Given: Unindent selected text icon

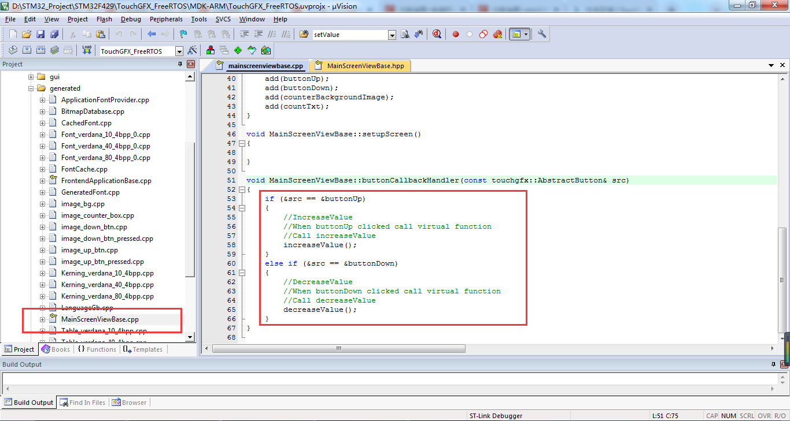Looking at the screenshot, I should coord(258,34).
